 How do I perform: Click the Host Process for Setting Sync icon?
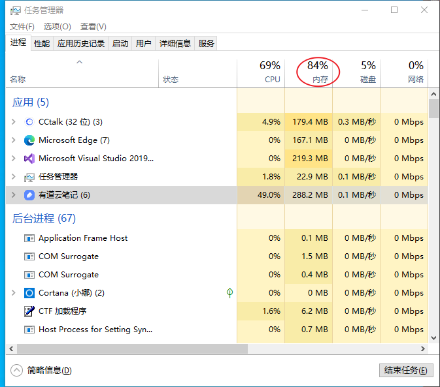pos(29,330)
